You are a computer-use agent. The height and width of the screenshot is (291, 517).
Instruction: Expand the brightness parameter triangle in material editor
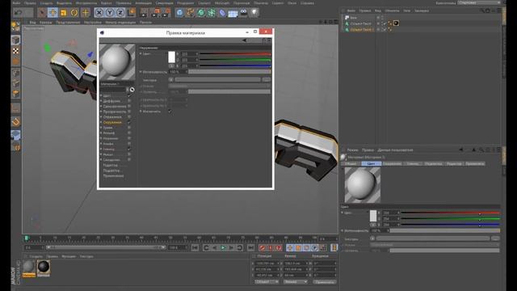(x=141, y=72)
